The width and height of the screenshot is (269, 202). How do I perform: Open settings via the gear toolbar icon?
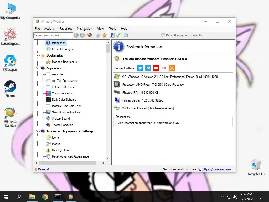126,35
